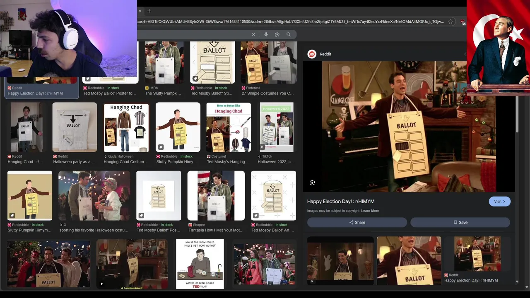Open Quda Halloween Hanging Chad Costume result

point(126,127)
